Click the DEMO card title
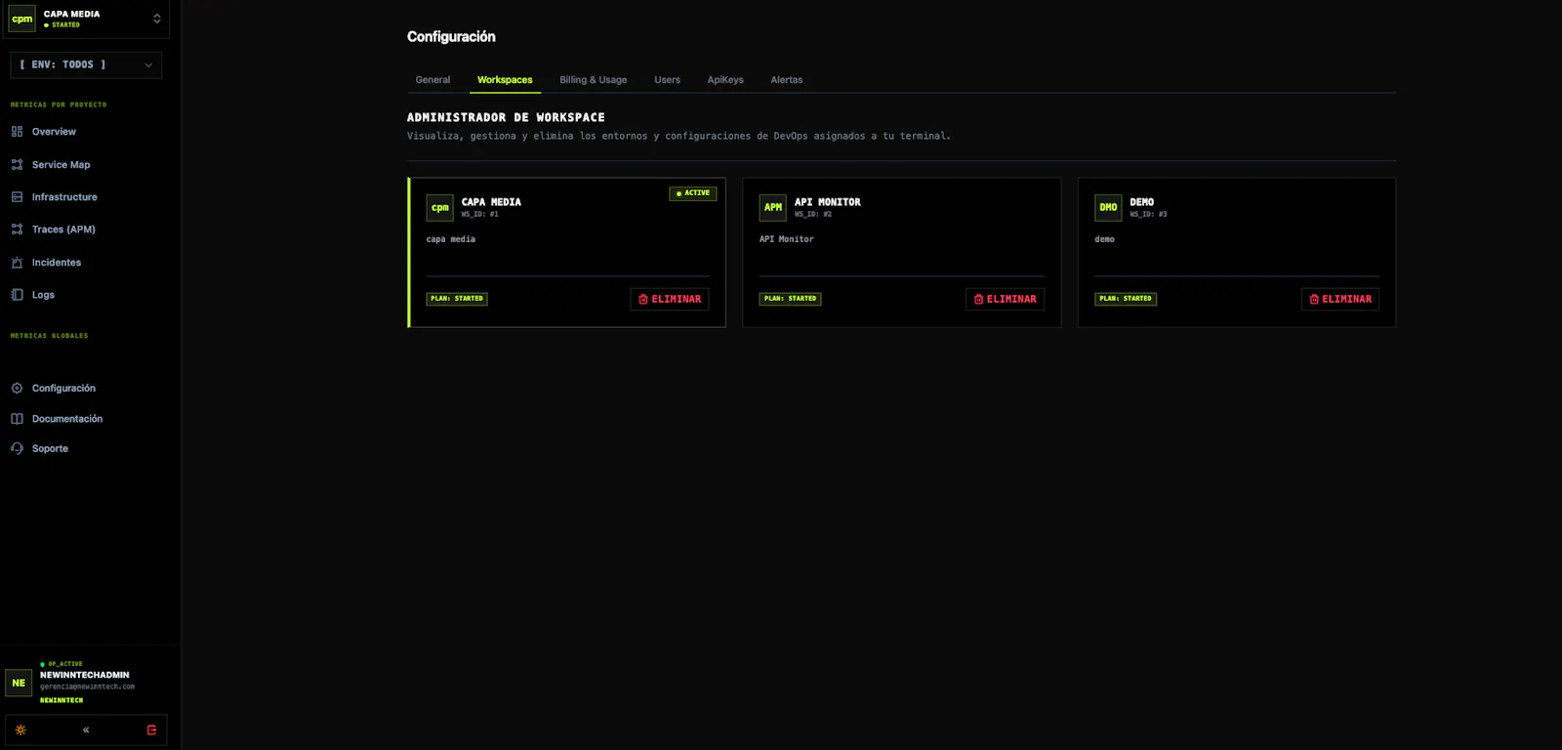The height and width of the screenshot is (750, 1562). coord(1142,202)
